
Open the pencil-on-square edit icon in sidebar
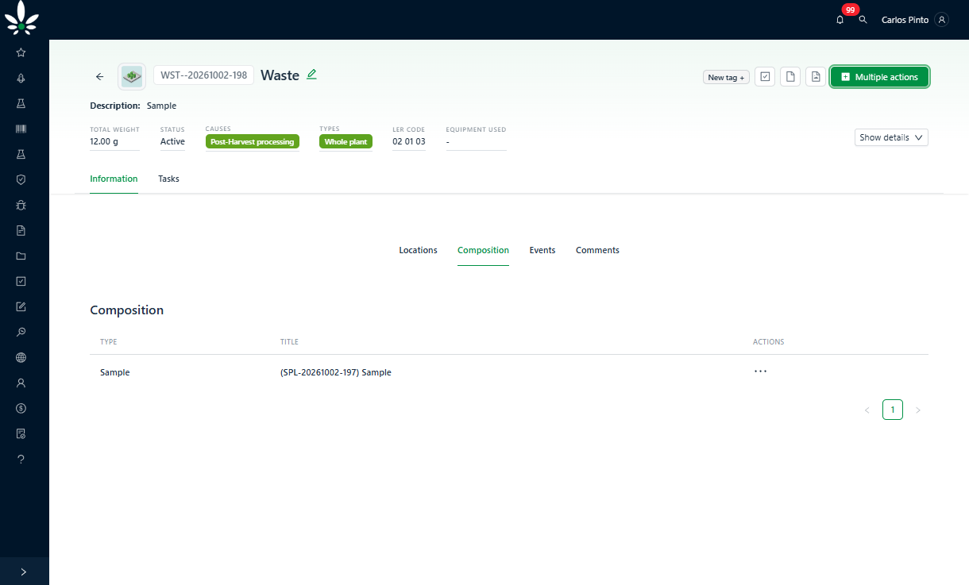[x=21, y=306]
